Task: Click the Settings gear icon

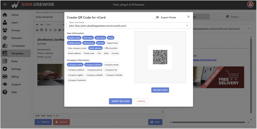Action: pos(5,69)
